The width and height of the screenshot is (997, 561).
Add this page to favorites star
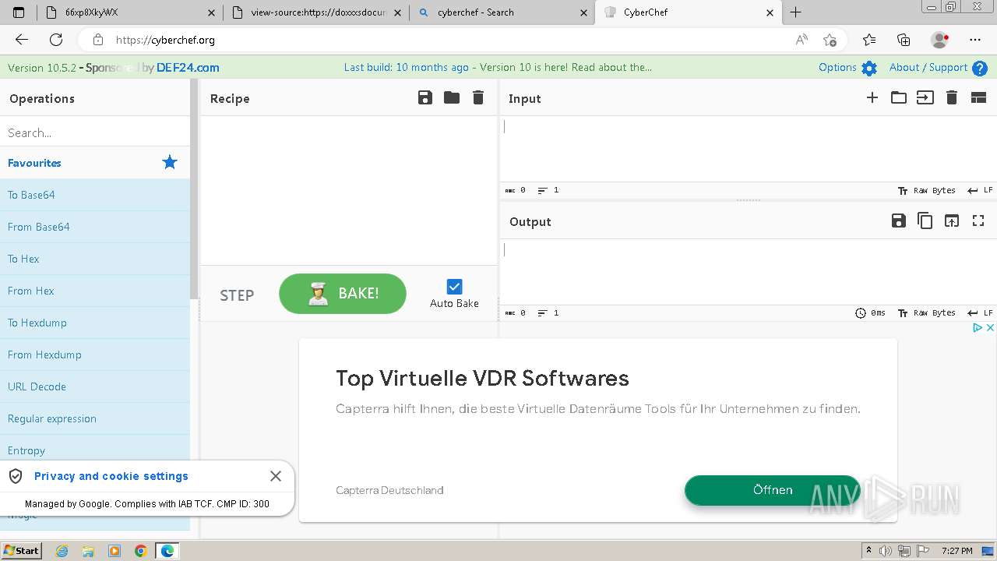pos(830,40)
